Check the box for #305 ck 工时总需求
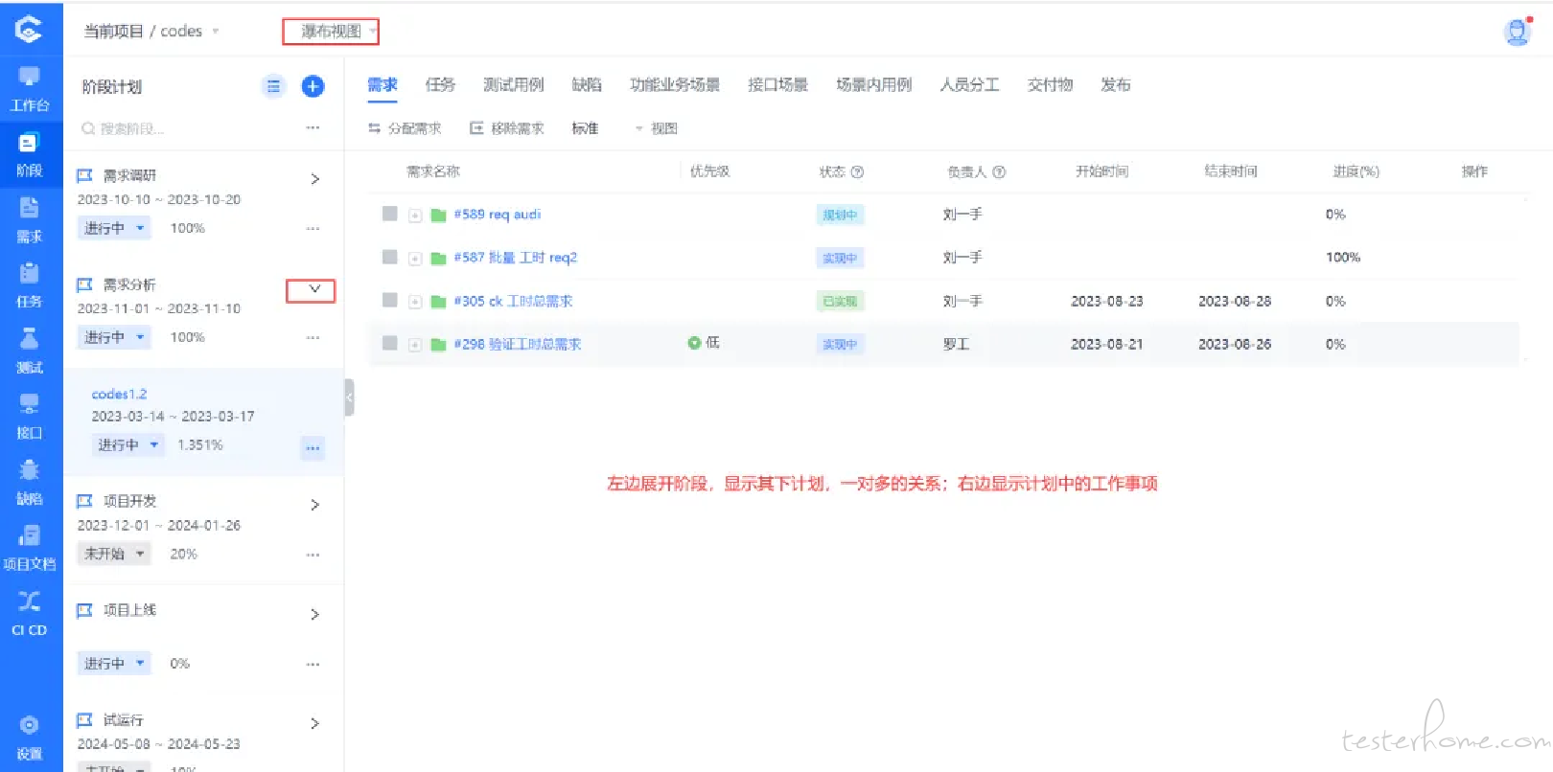Viewport: 1553px width, 772px height. click(389, 300)
